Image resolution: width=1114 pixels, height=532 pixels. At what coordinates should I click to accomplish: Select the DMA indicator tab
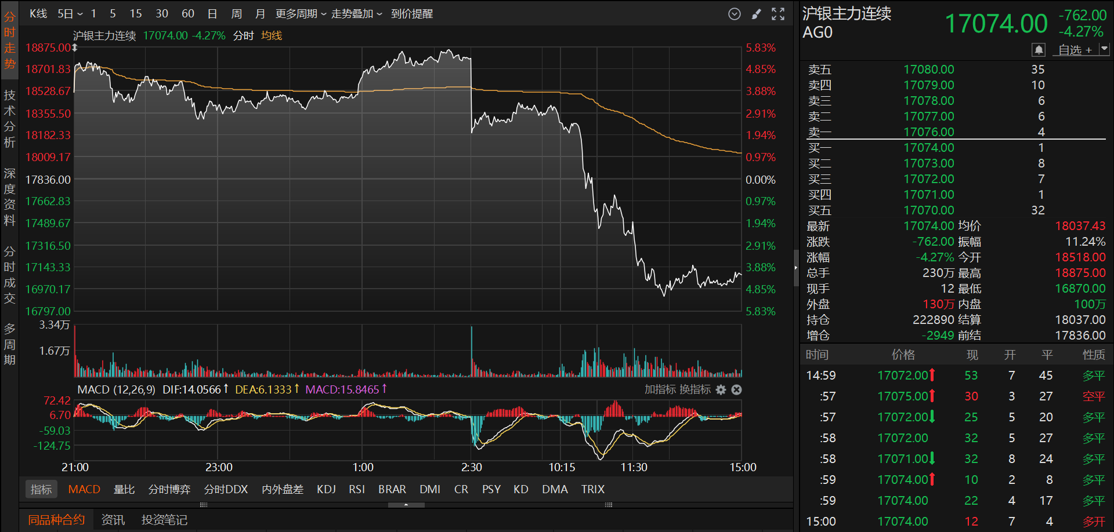point(555,489)
